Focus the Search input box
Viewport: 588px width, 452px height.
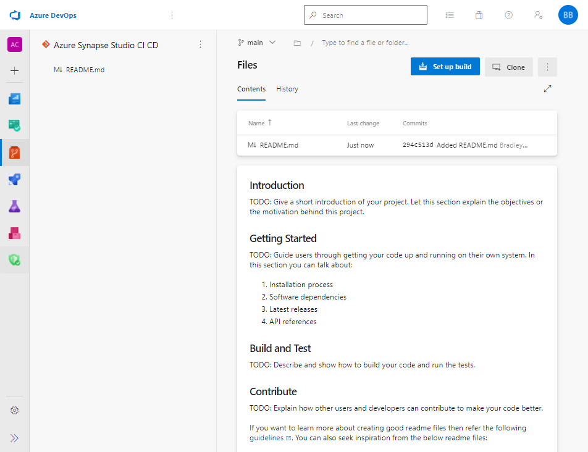pos(365,15)
